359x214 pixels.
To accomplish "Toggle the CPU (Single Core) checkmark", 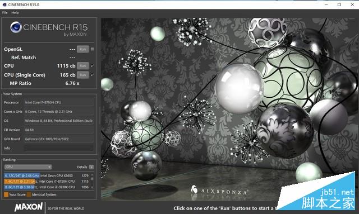I will 93,75.
